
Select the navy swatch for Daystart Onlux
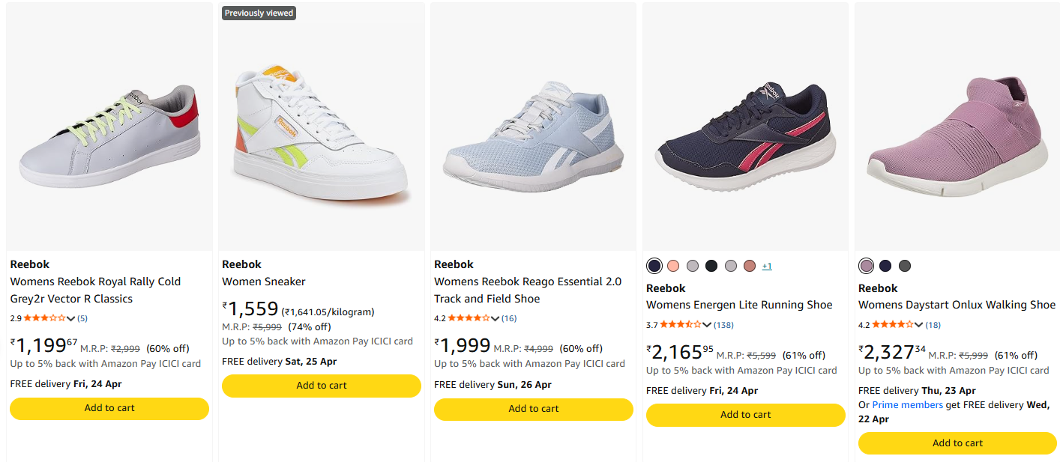point(885,266)
